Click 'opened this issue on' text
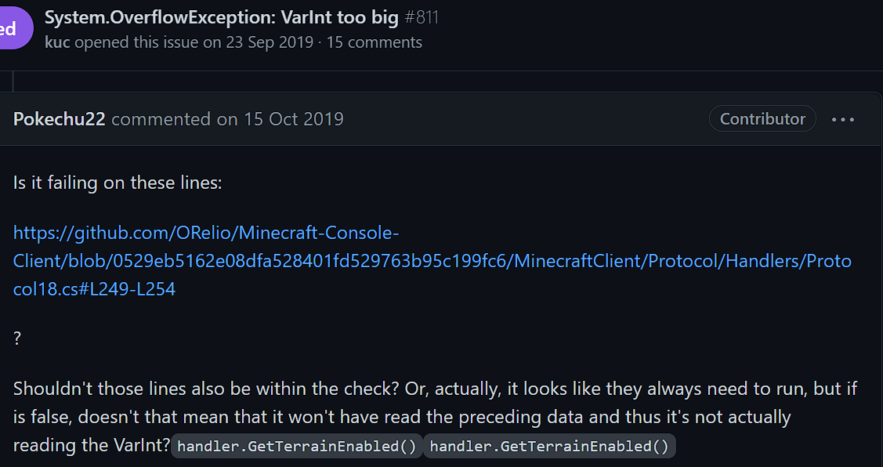Viewport: 883px width, 467px height. pos(148,42)
